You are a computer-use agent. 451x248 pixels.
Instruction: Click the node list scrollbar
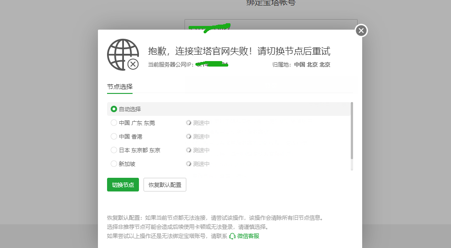click(352, 130)
